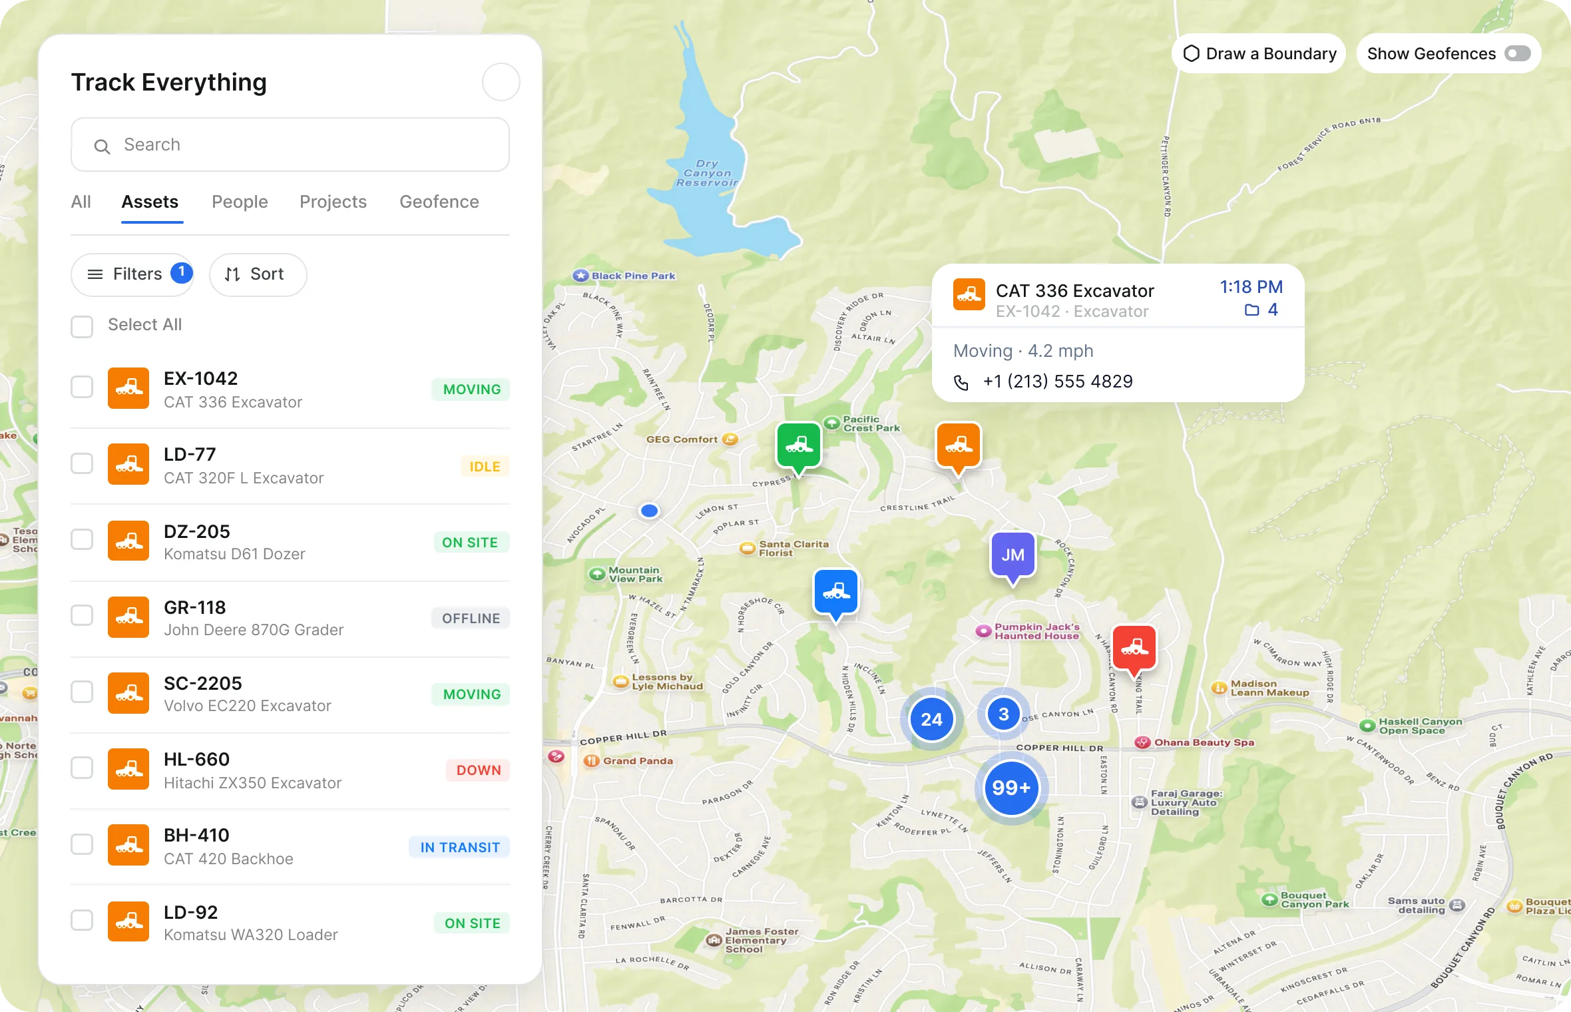Click the Draw a Boundary button

[x=1259, y=54]
